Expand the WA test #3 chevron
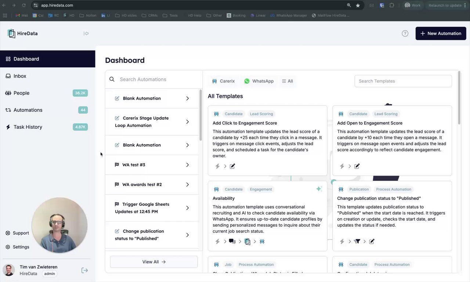470x282 pixels. pos(187,165)
